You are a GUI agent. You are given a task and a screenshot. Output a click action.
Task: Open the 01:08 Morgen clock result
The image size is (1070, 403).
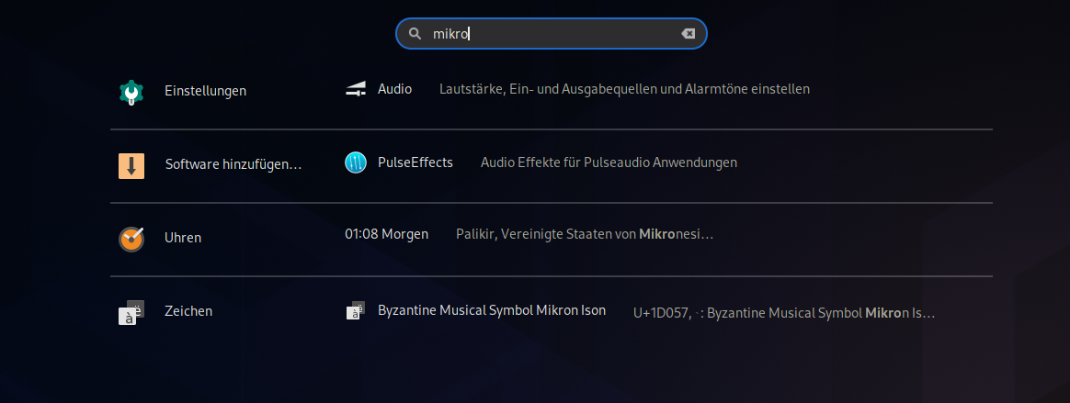click(x=387, y=234)
